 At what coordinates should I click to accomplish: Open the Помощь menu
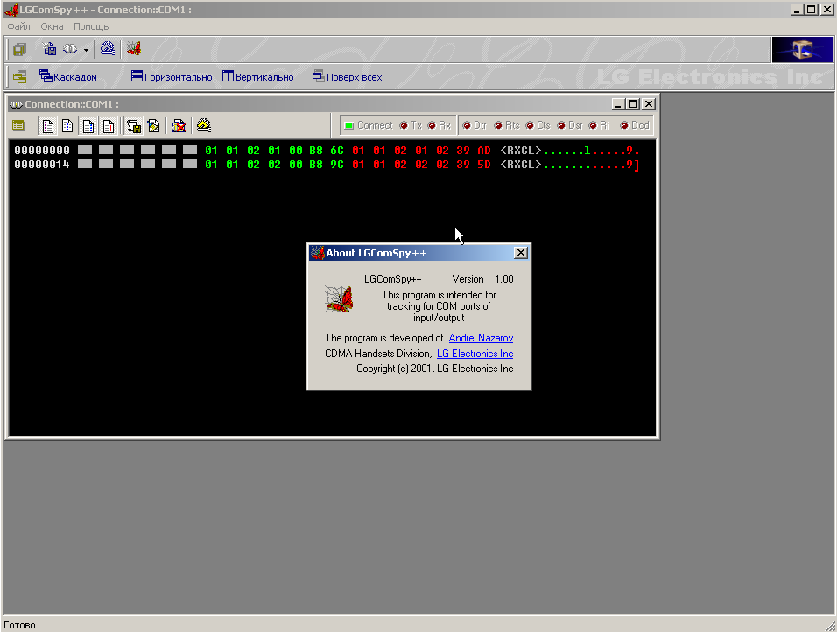pyautogui.click(x=91, y=26)
